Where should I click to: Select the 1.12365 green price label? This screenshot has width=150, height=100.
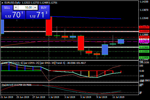tap(144, 47)
